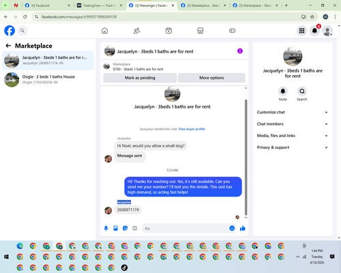This screenshot has height=273, width=341.
Task: Open the account profile picture menu
Action: tap(327, 31)
